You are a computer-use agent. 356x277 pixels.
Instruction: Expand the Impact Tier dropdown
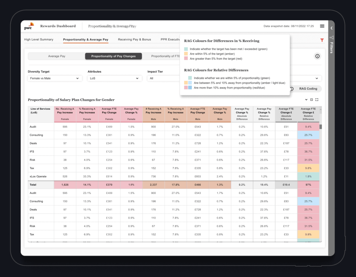[163, 78]
